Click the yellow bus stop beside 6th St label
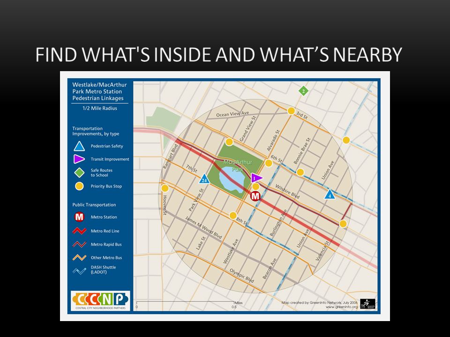The height and width of the screenshot is (337, 450). [268, 163]
